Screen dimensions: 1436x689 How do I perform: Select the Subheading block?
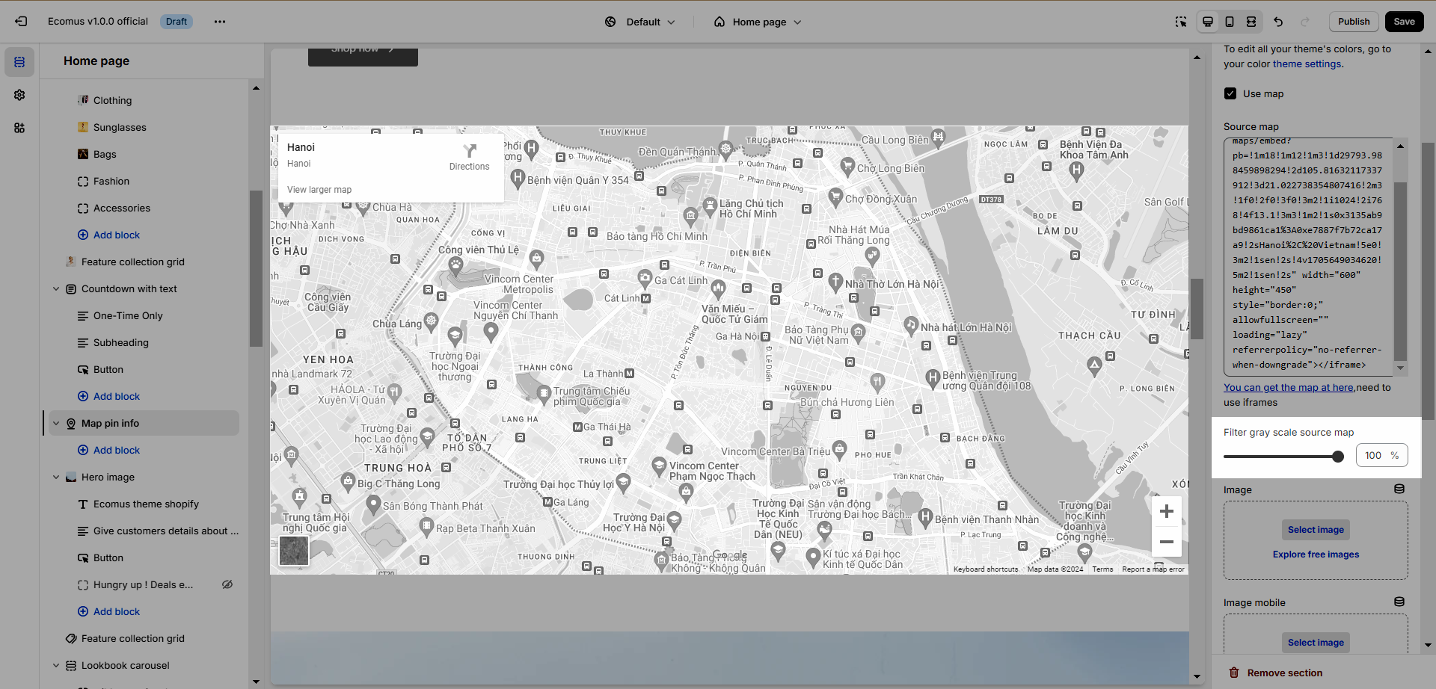pos(121,342)
